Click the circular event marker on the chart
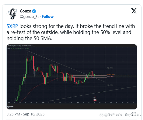 (95, 98)
